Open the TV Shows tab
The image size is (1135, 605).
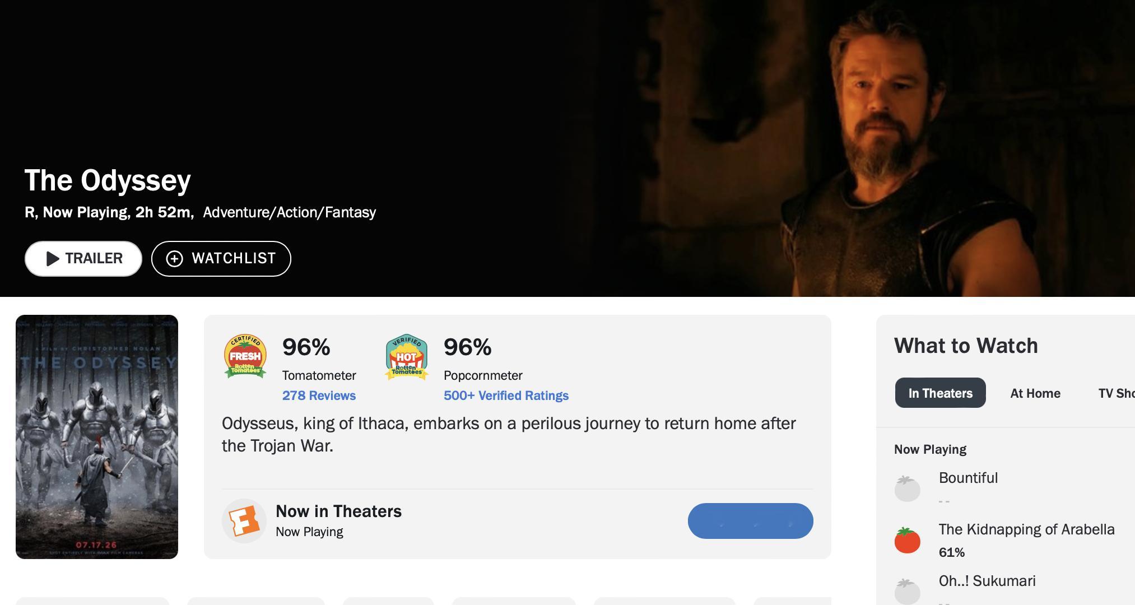click(x=1116, y=393)
